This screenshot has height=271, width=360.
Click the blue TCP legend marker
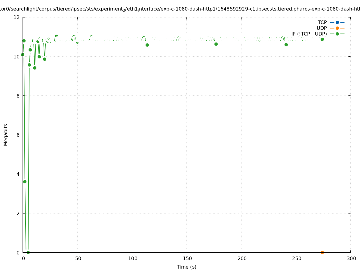[337, 22]
